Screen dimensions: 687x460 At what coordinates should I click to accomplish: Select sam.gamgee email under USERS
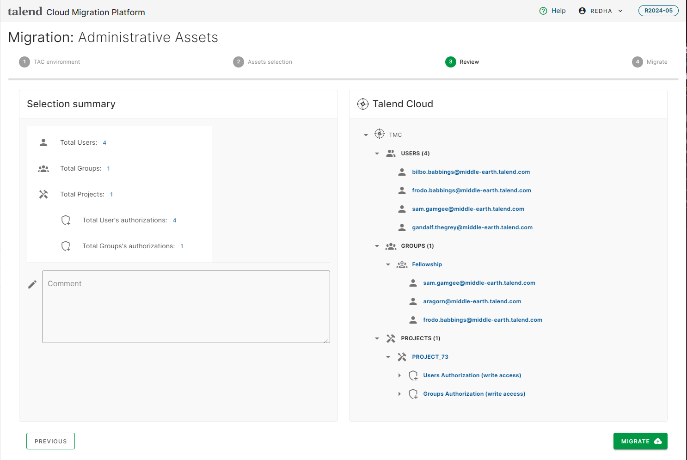pos(468,209)
